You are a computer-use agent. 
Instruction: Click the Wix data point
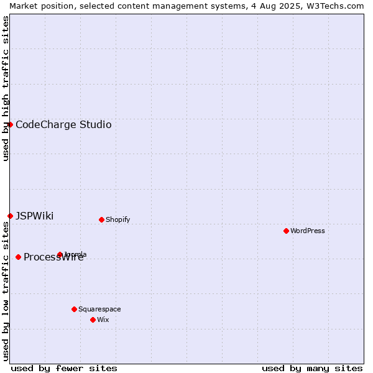point(93,320)
